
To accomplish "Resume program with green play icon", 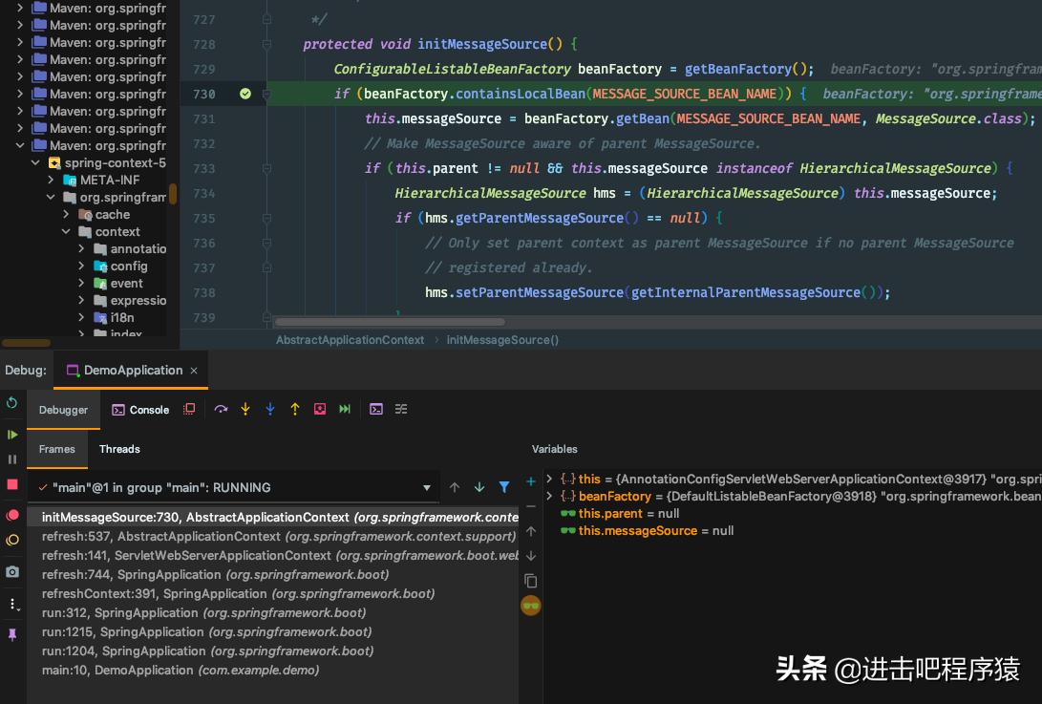I will coord(12,435).
